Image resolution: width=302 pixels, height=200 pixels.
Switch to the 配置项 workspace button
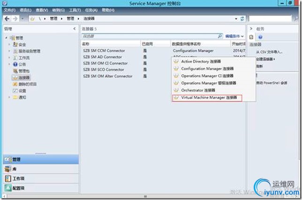41,188
